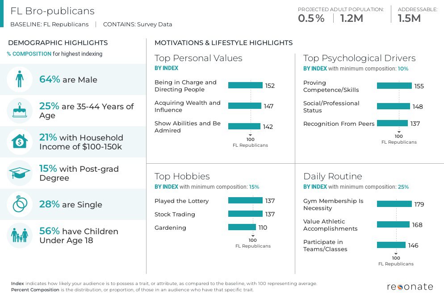444x302 pixels.
Task: Click the minimum composition 25% value
Action: [403, 186]
